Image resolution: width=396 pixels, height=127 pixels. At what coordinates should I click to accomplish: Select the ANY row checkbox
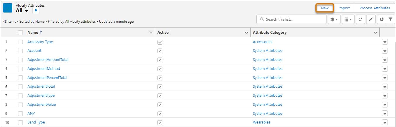tap(20, 114)
